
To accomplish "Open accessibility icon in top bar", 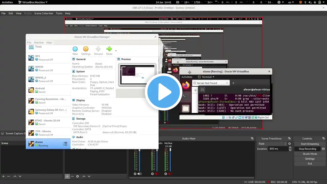I will [279, 2].
